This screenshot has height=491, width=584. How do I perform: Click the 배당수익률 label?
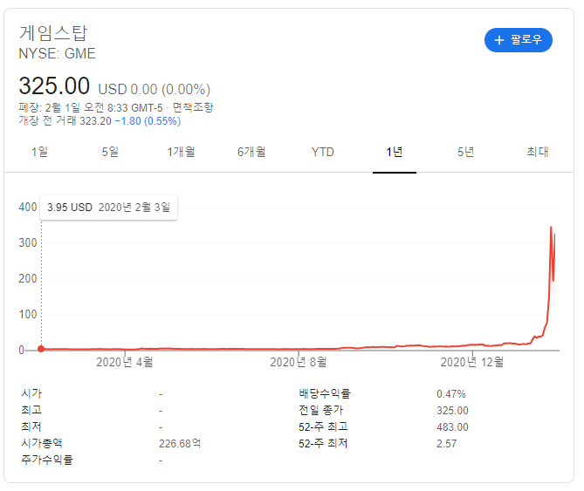[x=325, y=393]
